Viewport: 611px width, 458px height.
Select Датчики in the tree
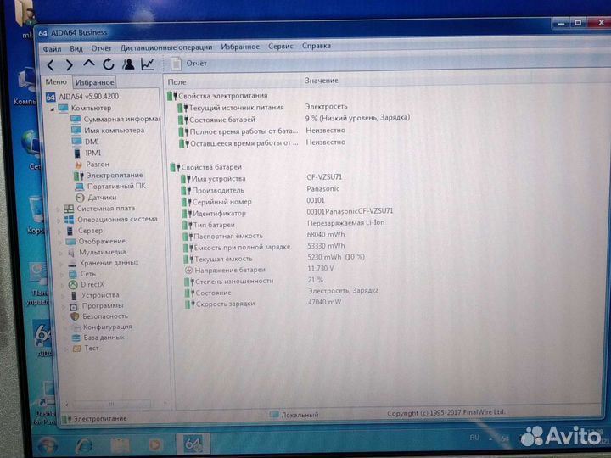pyautogui.click(x=102, y=197)
